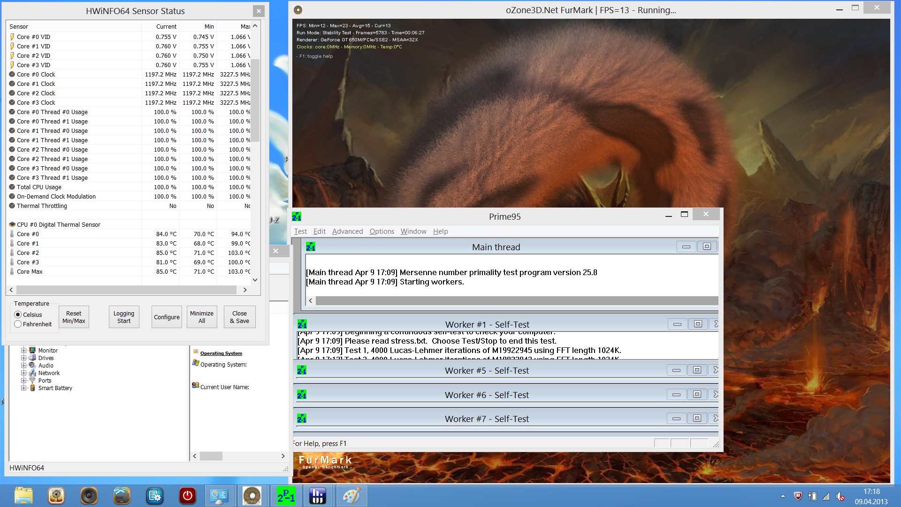Switch to the Prime95 taskbar icon
The image size is (901, 507).
pyautogui.click(x=286, y=496)
